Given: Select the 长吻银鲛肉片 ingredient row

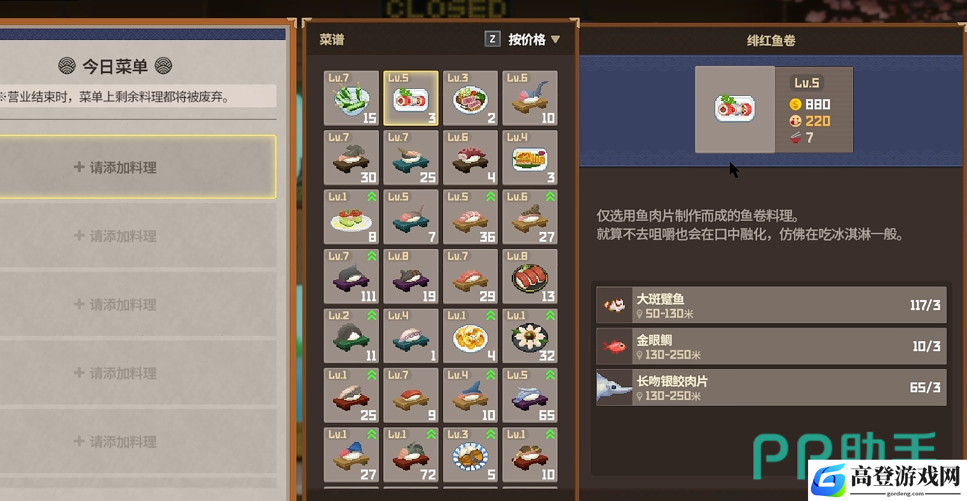Looking at the screenshot, I should 771,387.
